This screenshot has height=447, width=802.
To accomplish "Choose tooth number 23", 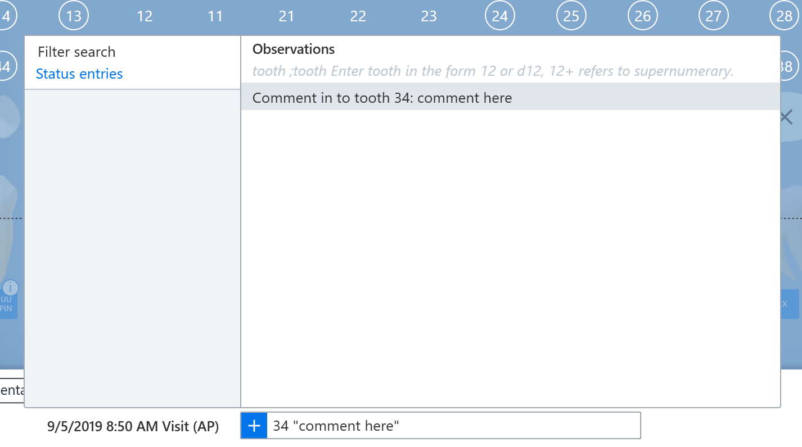I will click(429, 16).
